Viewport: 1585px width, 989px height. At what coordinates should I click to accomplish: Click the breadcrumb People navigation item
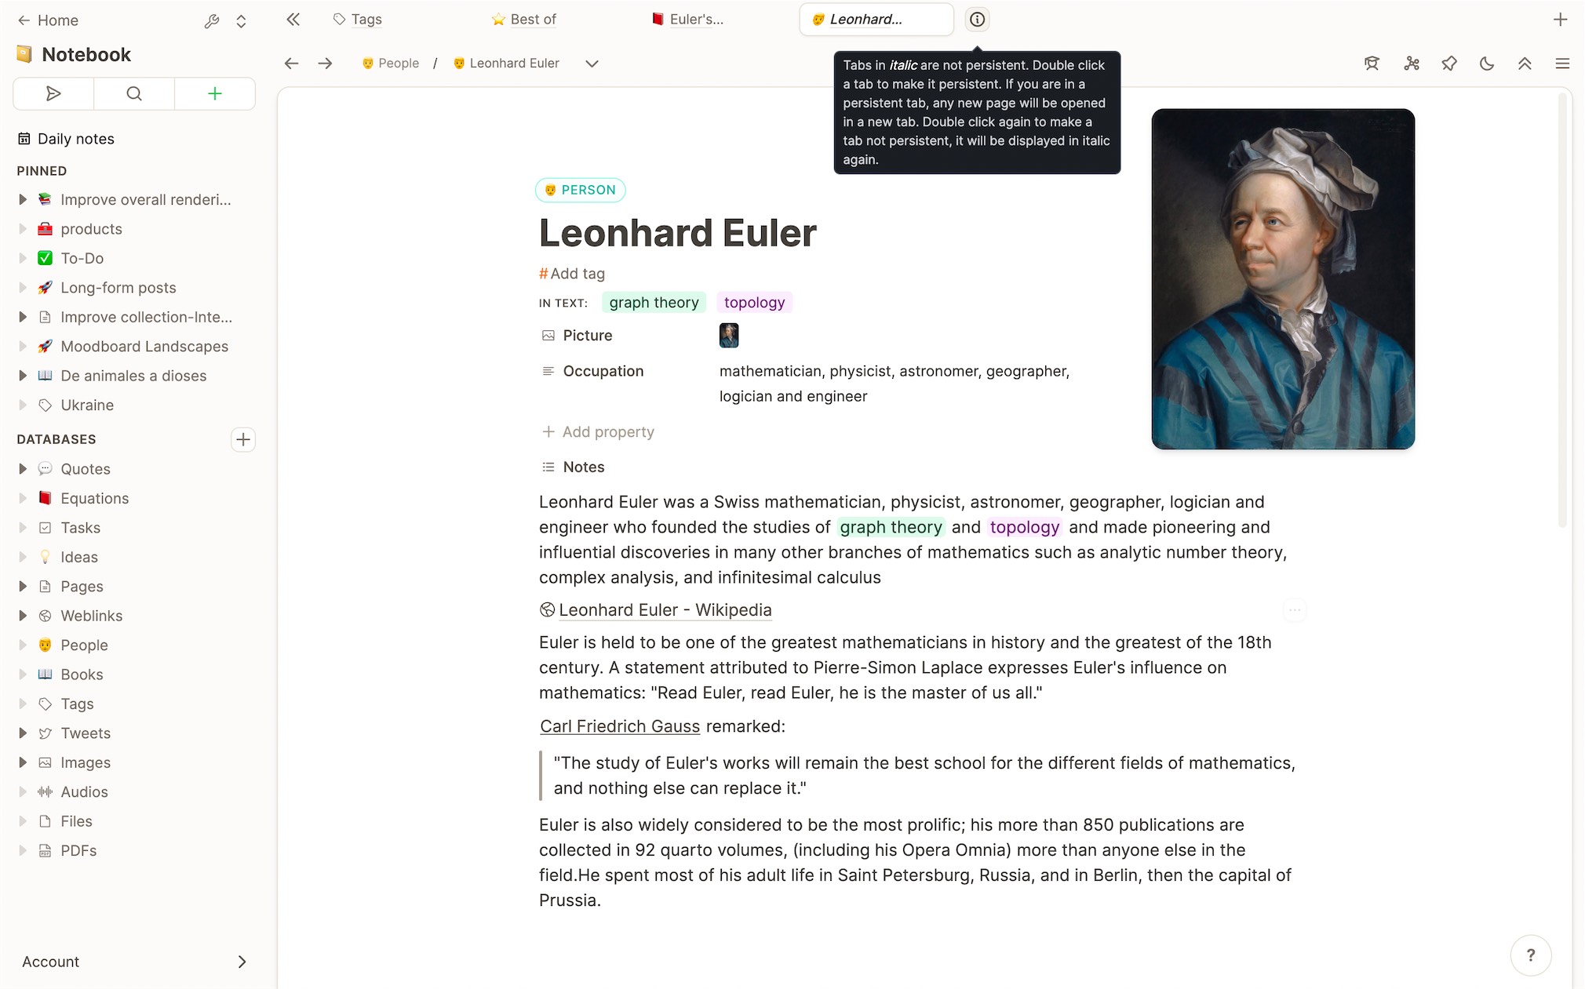[x=399, y=63]
